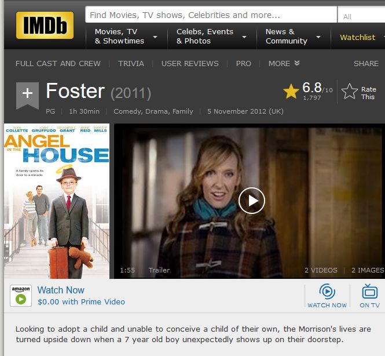Image resolution: width=385 pixels, height=356 pixels.
Task: Open Movies, TV & Showtimes dropdown
Action: tap(126, 37)
